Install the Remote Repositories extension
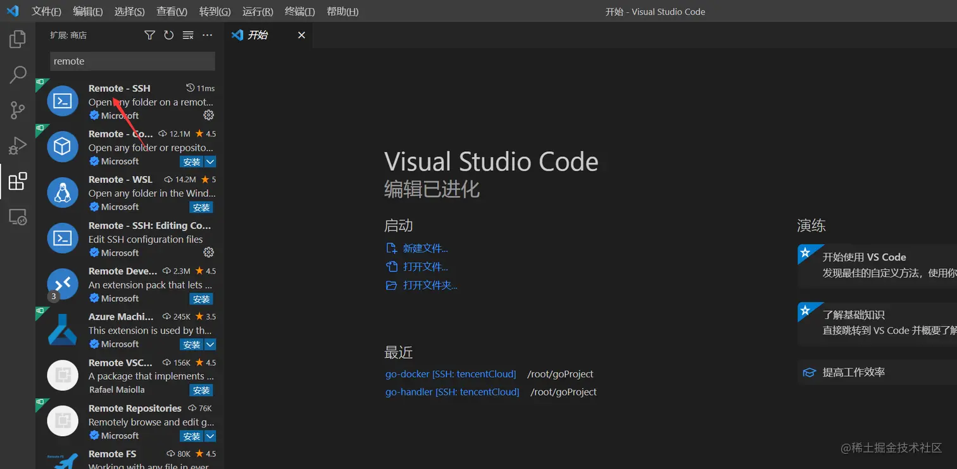 [192, 436]
